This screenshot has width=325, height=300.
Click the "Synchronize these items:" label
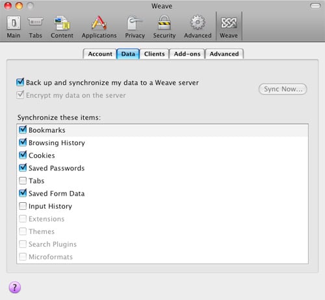click(59, 117)
